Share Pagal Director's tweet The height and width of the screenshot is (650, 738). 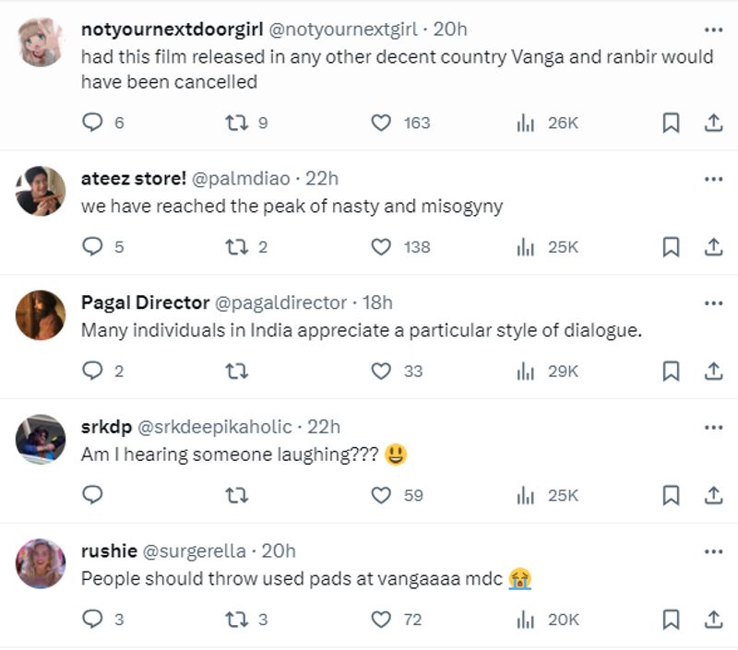[x=713, y=371]
